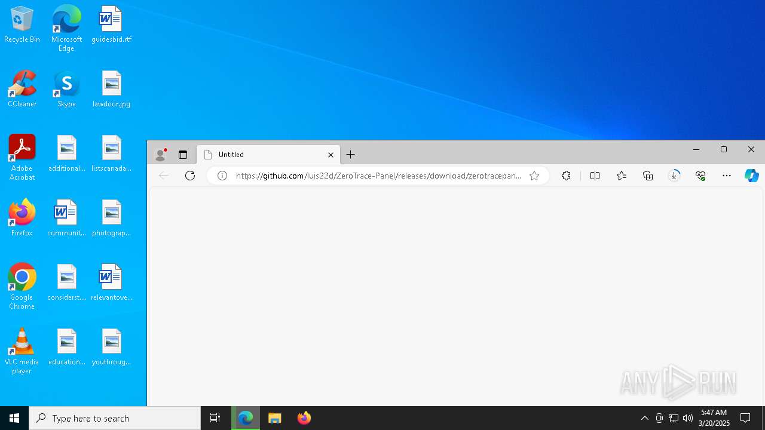Image resolution: width=765 pixels, height=430 pixels.
Task: Open the Downloads panel in Edge
Action: click(x=674, y=176)
